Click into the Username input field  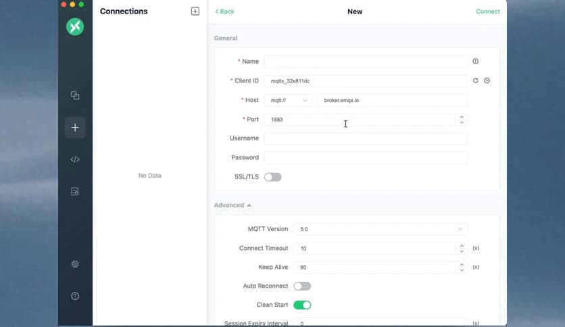point(366,139)
